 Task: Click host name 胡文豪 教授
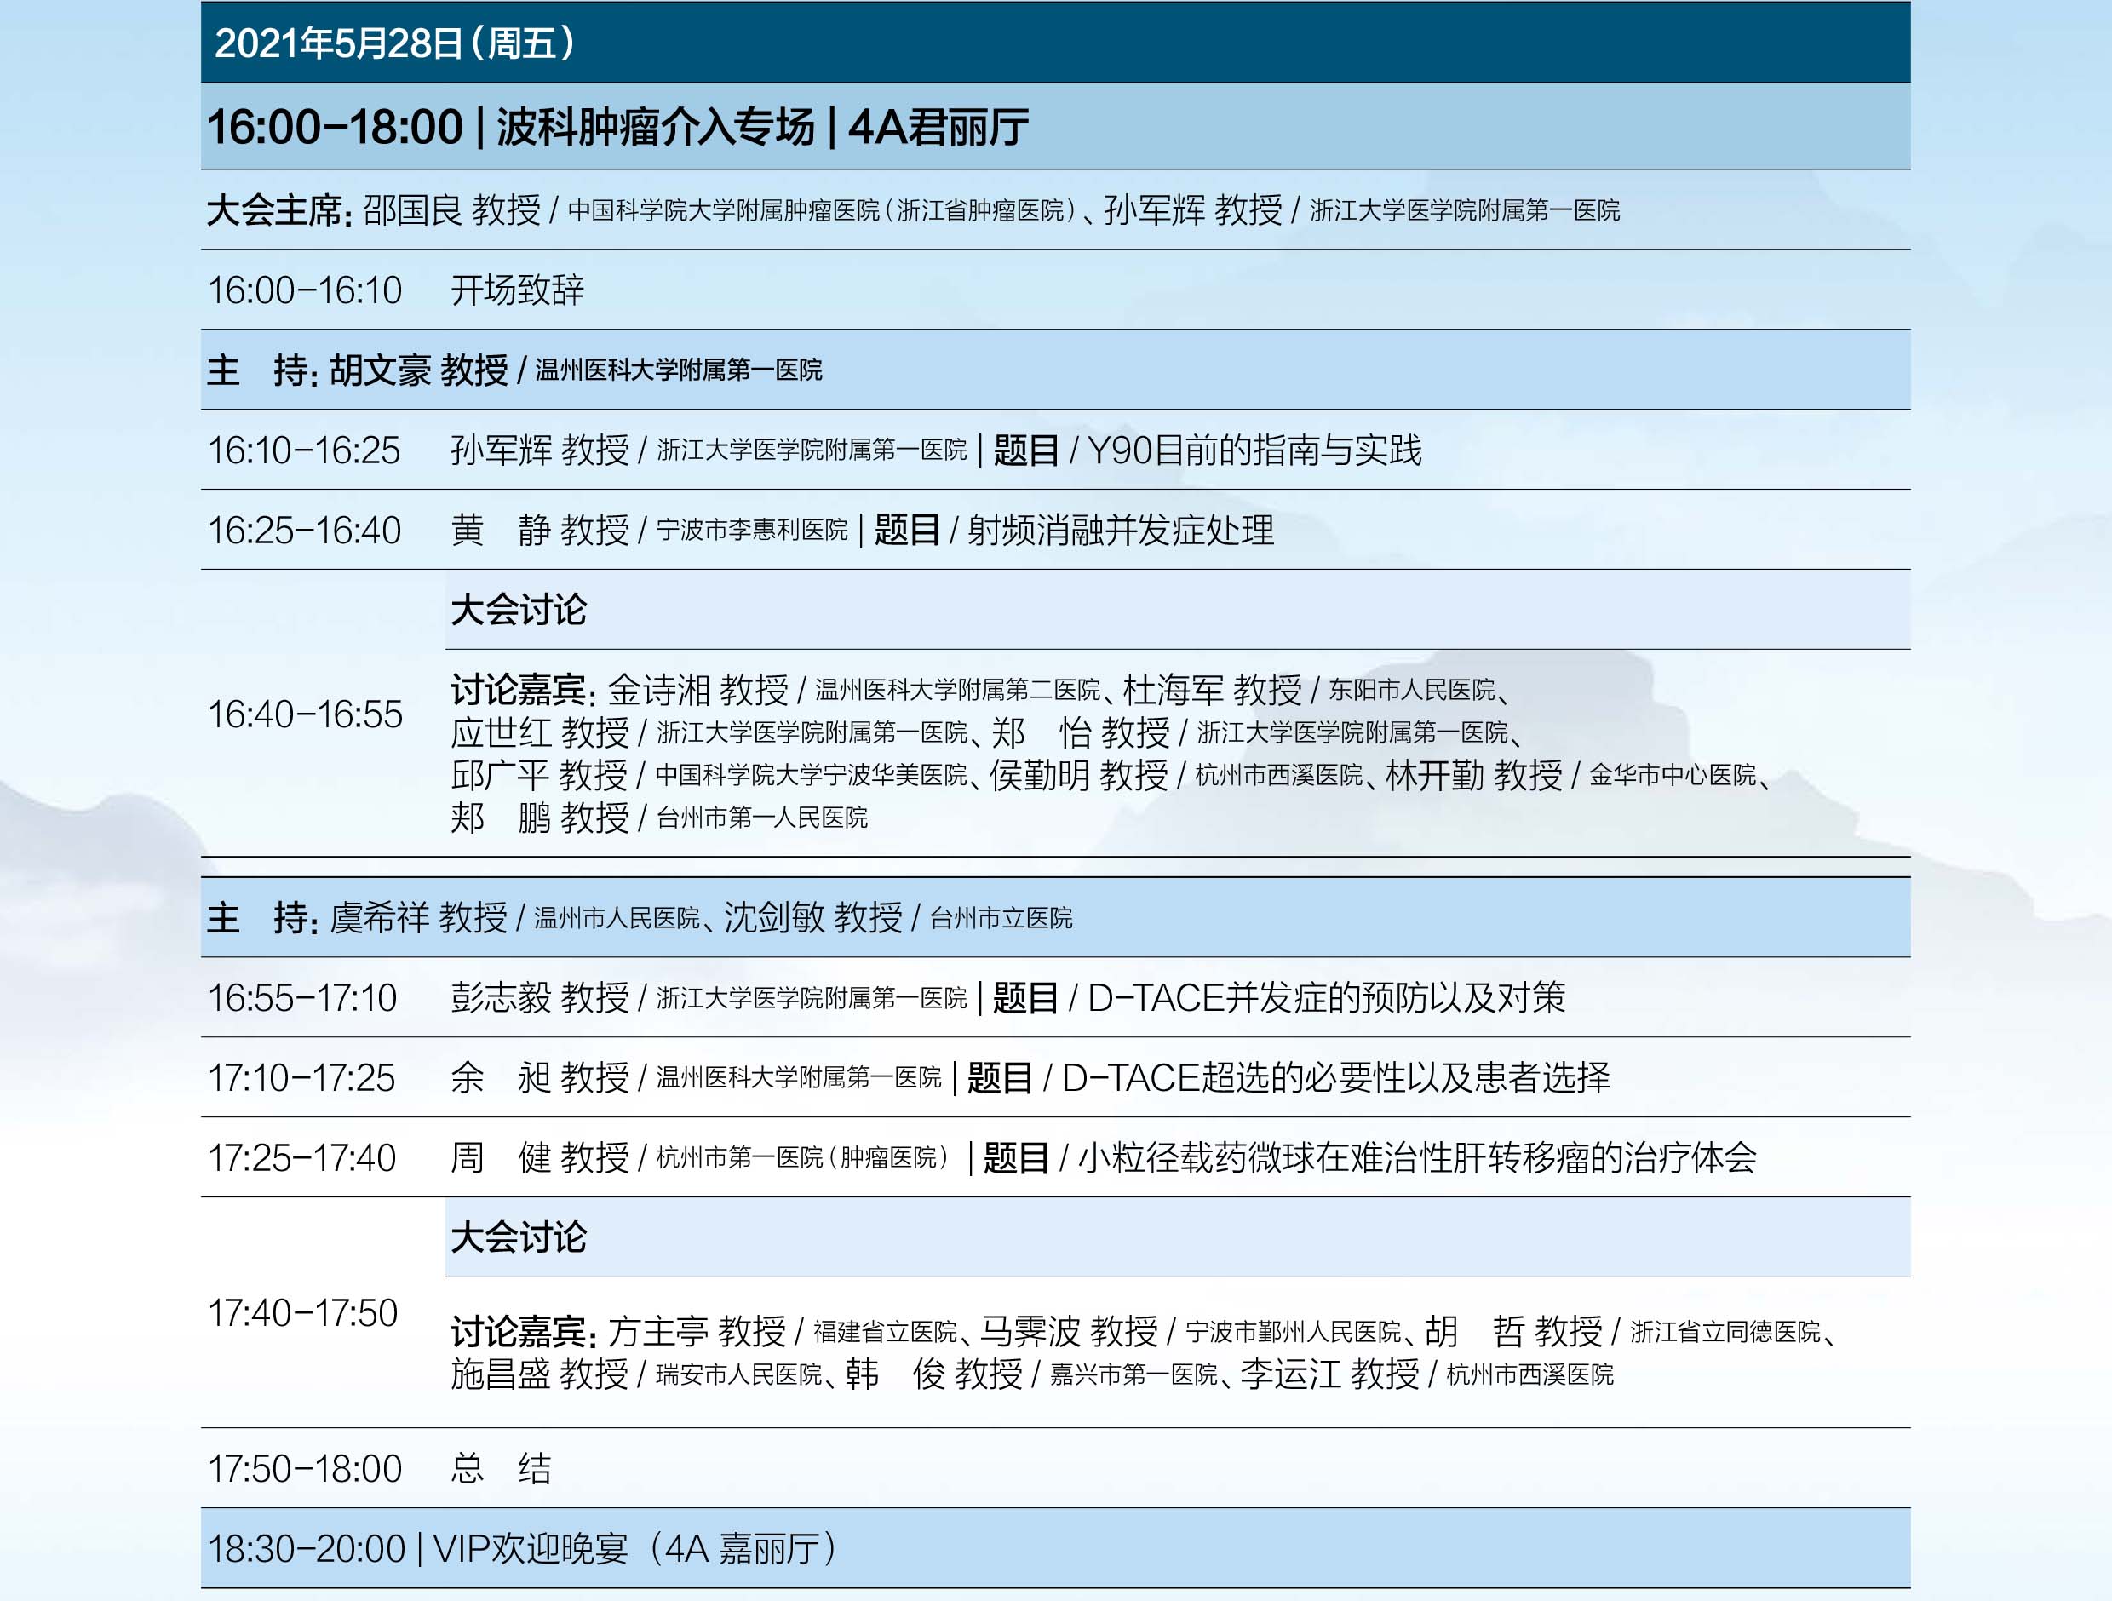[418, 370]
